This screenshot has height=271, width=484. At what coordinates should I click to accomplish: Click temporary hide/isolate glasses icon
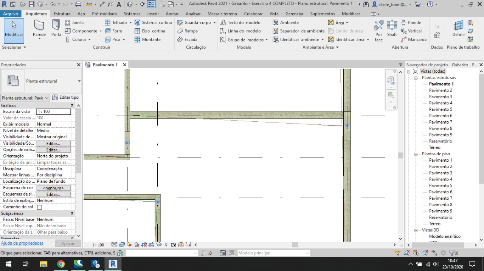click(159, 245)
